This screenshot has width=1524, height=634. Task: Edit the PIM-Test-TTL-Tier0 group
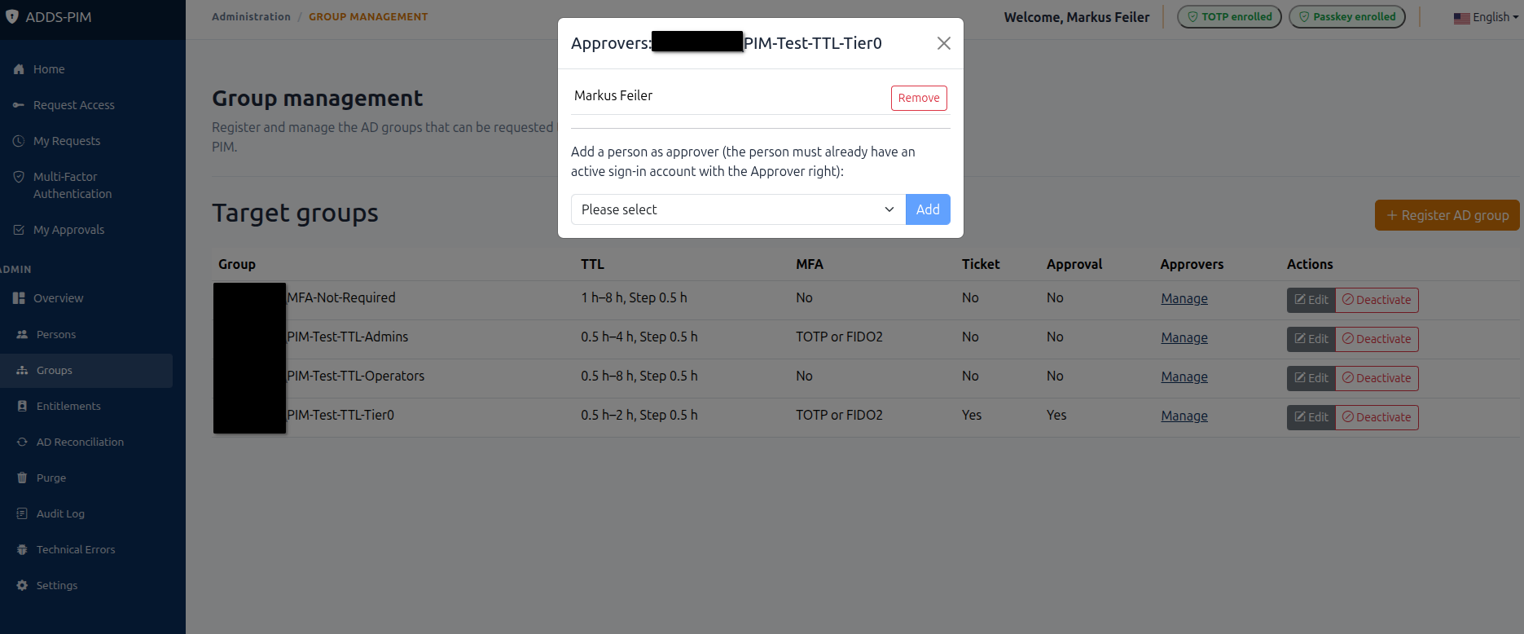point(1311,417)
